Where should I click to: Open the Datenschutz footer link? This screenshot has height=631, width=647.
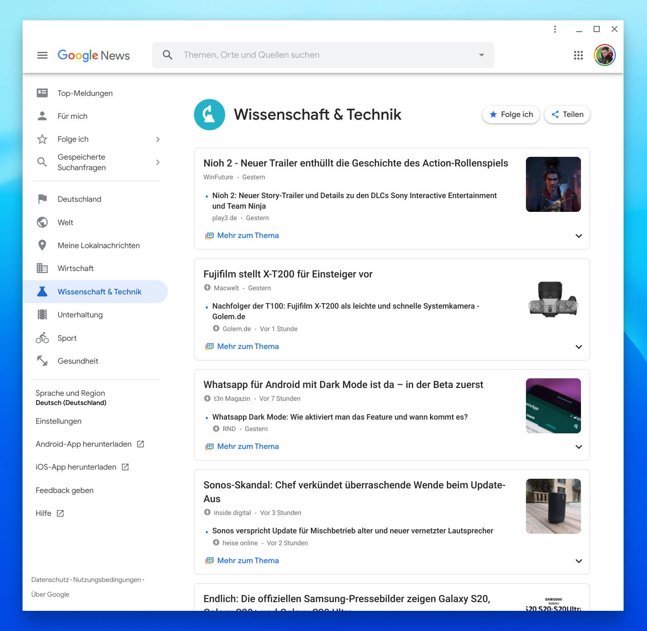click(50, 580)
